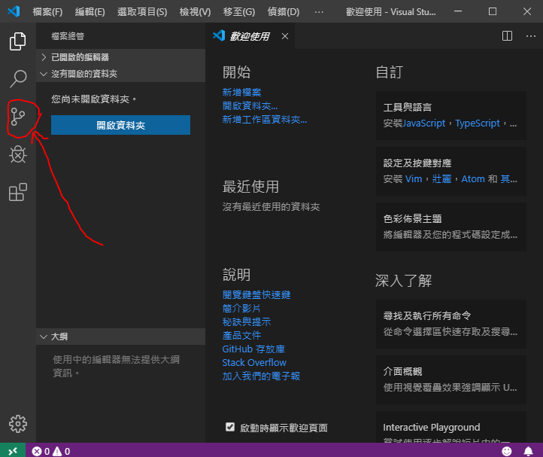Open the Stack Overflow link
Screen dimensions: 543x457
(254, 362)
